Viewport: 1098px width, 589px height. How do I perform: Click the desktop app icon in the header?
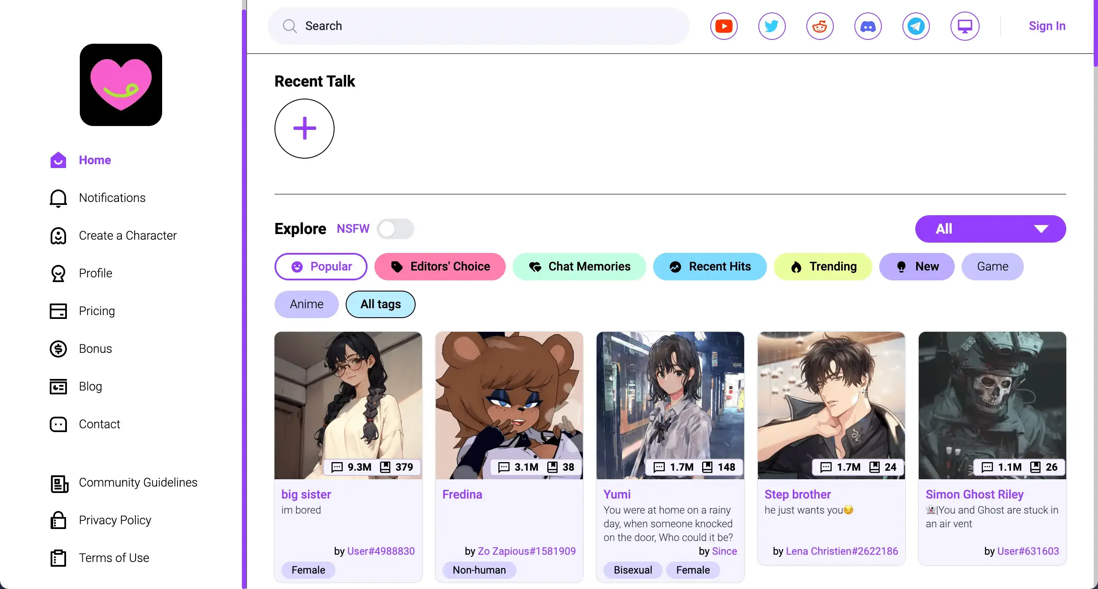point(965,26)
